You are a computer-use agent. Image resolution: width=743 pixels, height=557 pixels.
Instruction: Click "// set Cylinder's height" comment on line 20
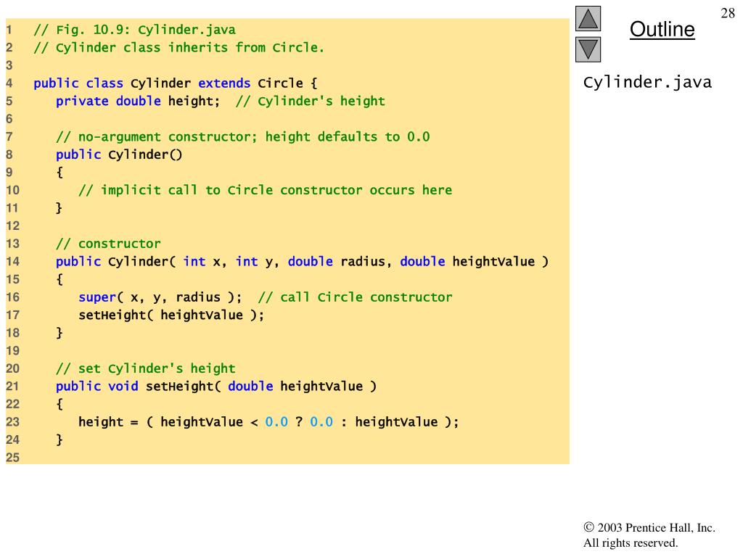click(145, 369)
